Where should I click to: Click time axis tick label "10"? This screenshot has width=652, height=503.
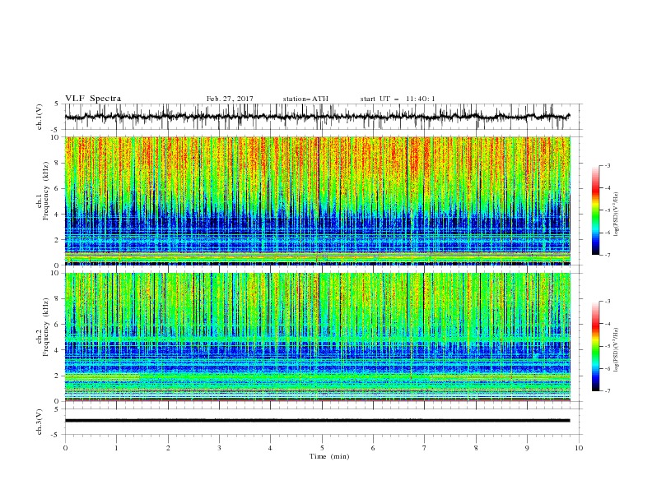pyautogui.click(x=579, y=448)
